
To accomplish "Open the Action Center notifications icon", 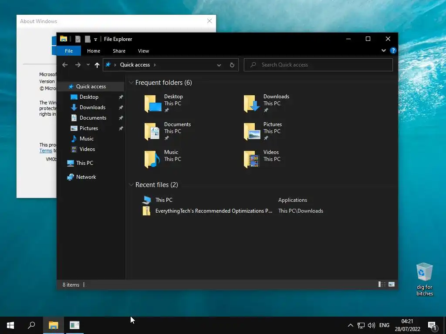I will pyautogui.click(x=432, y=326).
